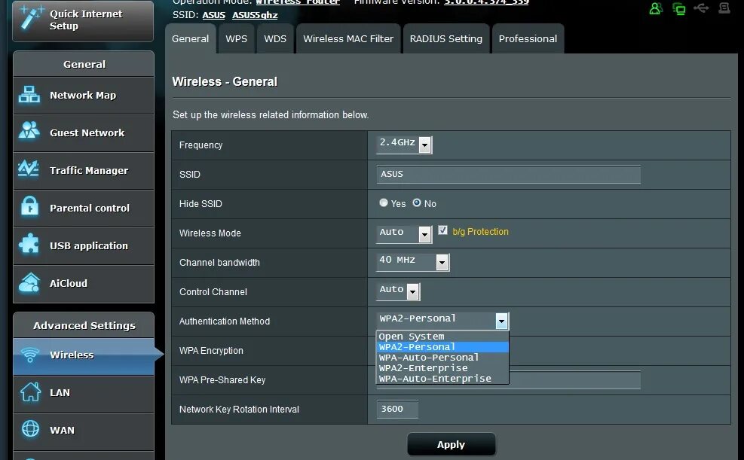Select WPA-Auto-Enterprise authentication option
Image resolution: width=744 pixels, height=460 pixels.
click(x=442, y=379)
